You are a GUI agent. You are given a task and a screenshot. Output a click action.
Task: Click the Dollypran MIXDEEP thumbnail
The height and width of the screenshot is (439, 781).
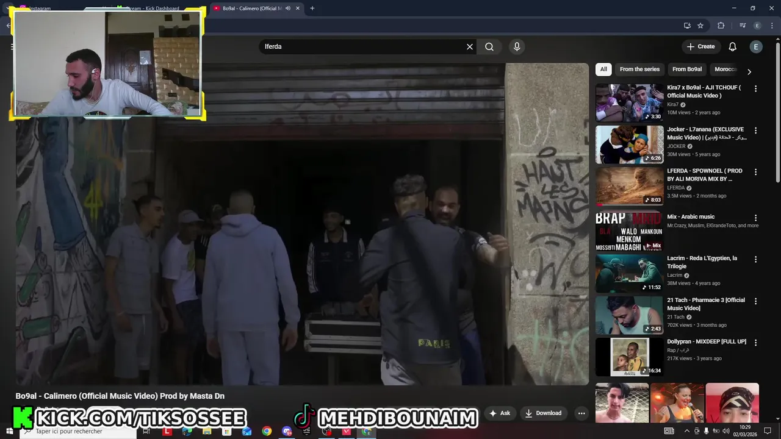coord(629,357)
